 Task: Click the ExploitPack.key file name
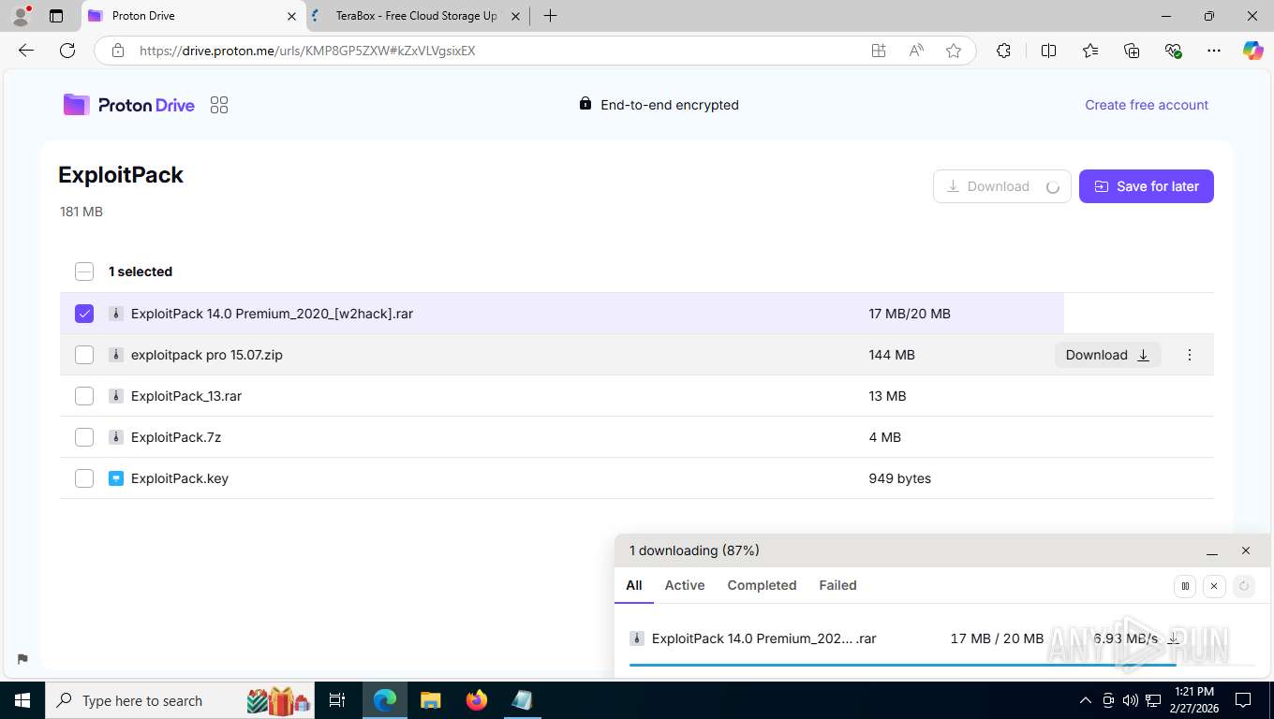pyautogui.click(x=180, y=478)
